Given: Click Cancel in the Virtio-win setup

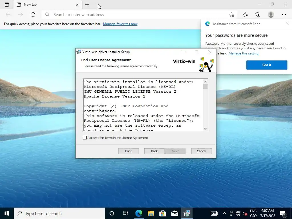Looking at the screenshot, I should [202, 151].
